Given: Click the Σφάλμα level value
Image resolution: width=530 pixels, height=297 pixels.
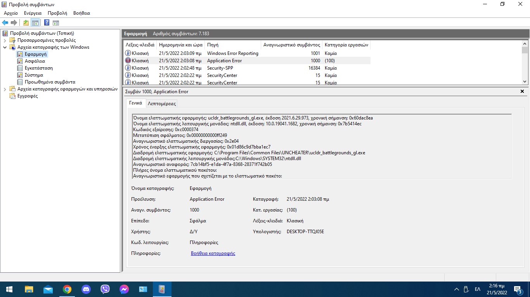Looking at the screenshot, I should [198, 221].
